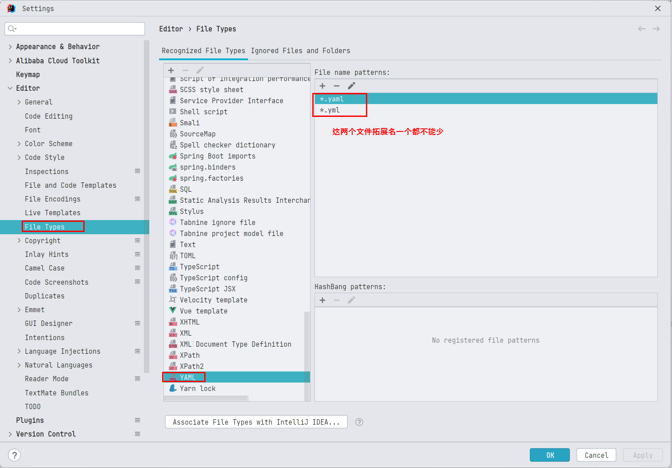This screenshot has width=672, height=468.
Task: Navigate forward in settings history
Action: coord(656,29)
